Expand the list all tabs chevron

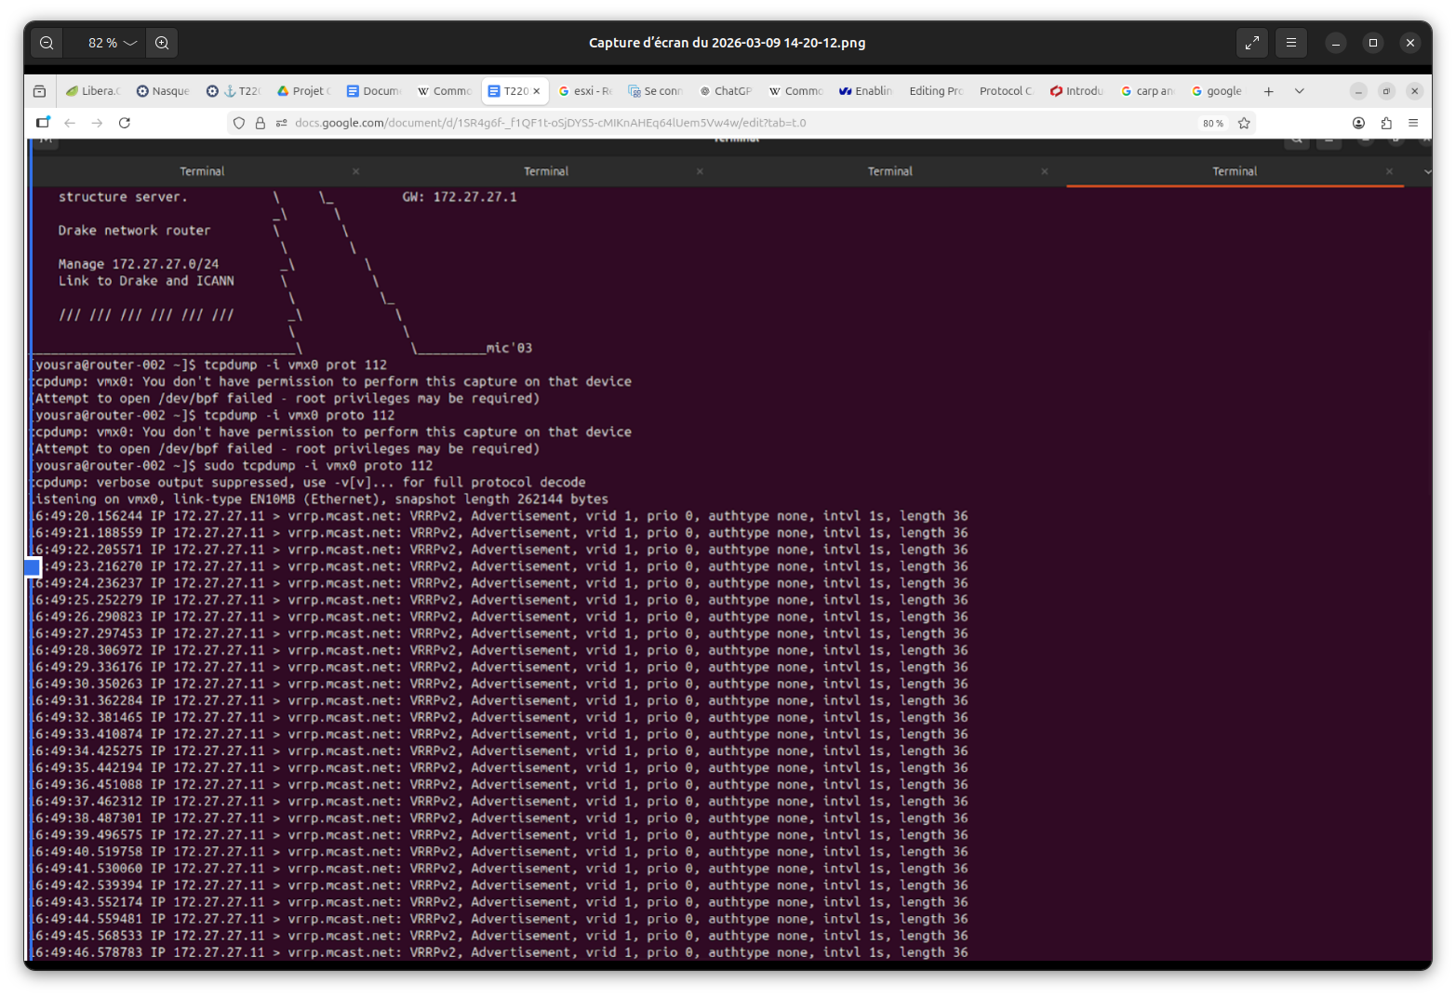[x=1300, y=91]
